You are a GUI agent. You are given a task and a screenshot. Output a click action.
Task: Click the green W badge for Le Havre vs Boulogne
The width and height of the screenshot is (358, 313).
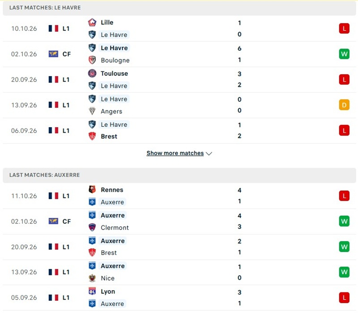click(344, 54)
